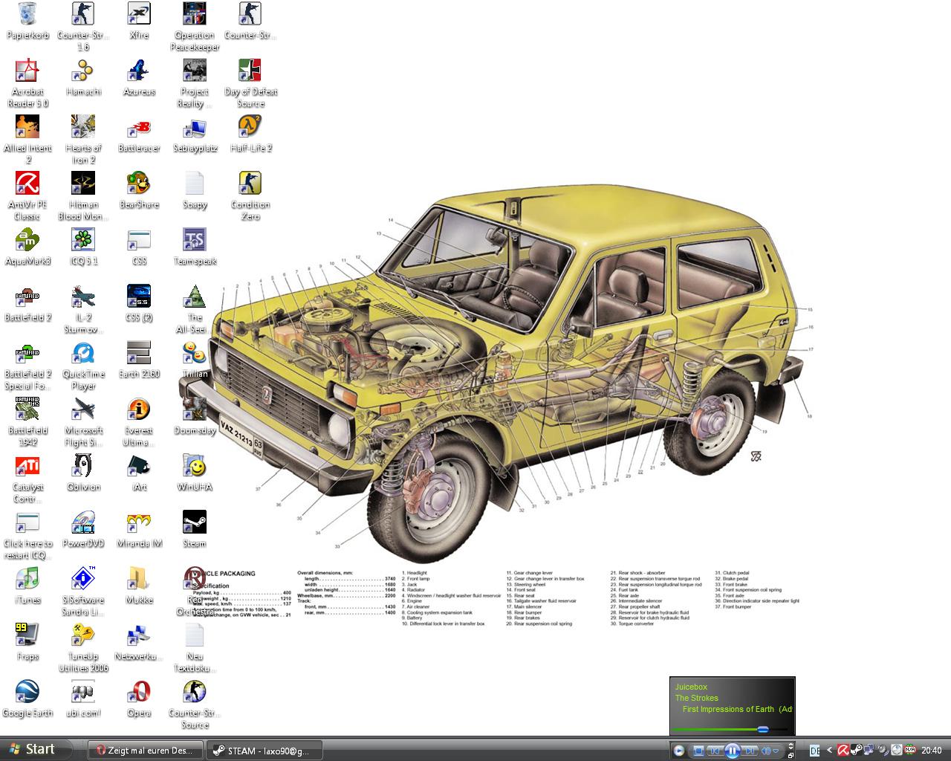Click the track seek slider handle
The image size is (951, 761).
click(762, 729)
